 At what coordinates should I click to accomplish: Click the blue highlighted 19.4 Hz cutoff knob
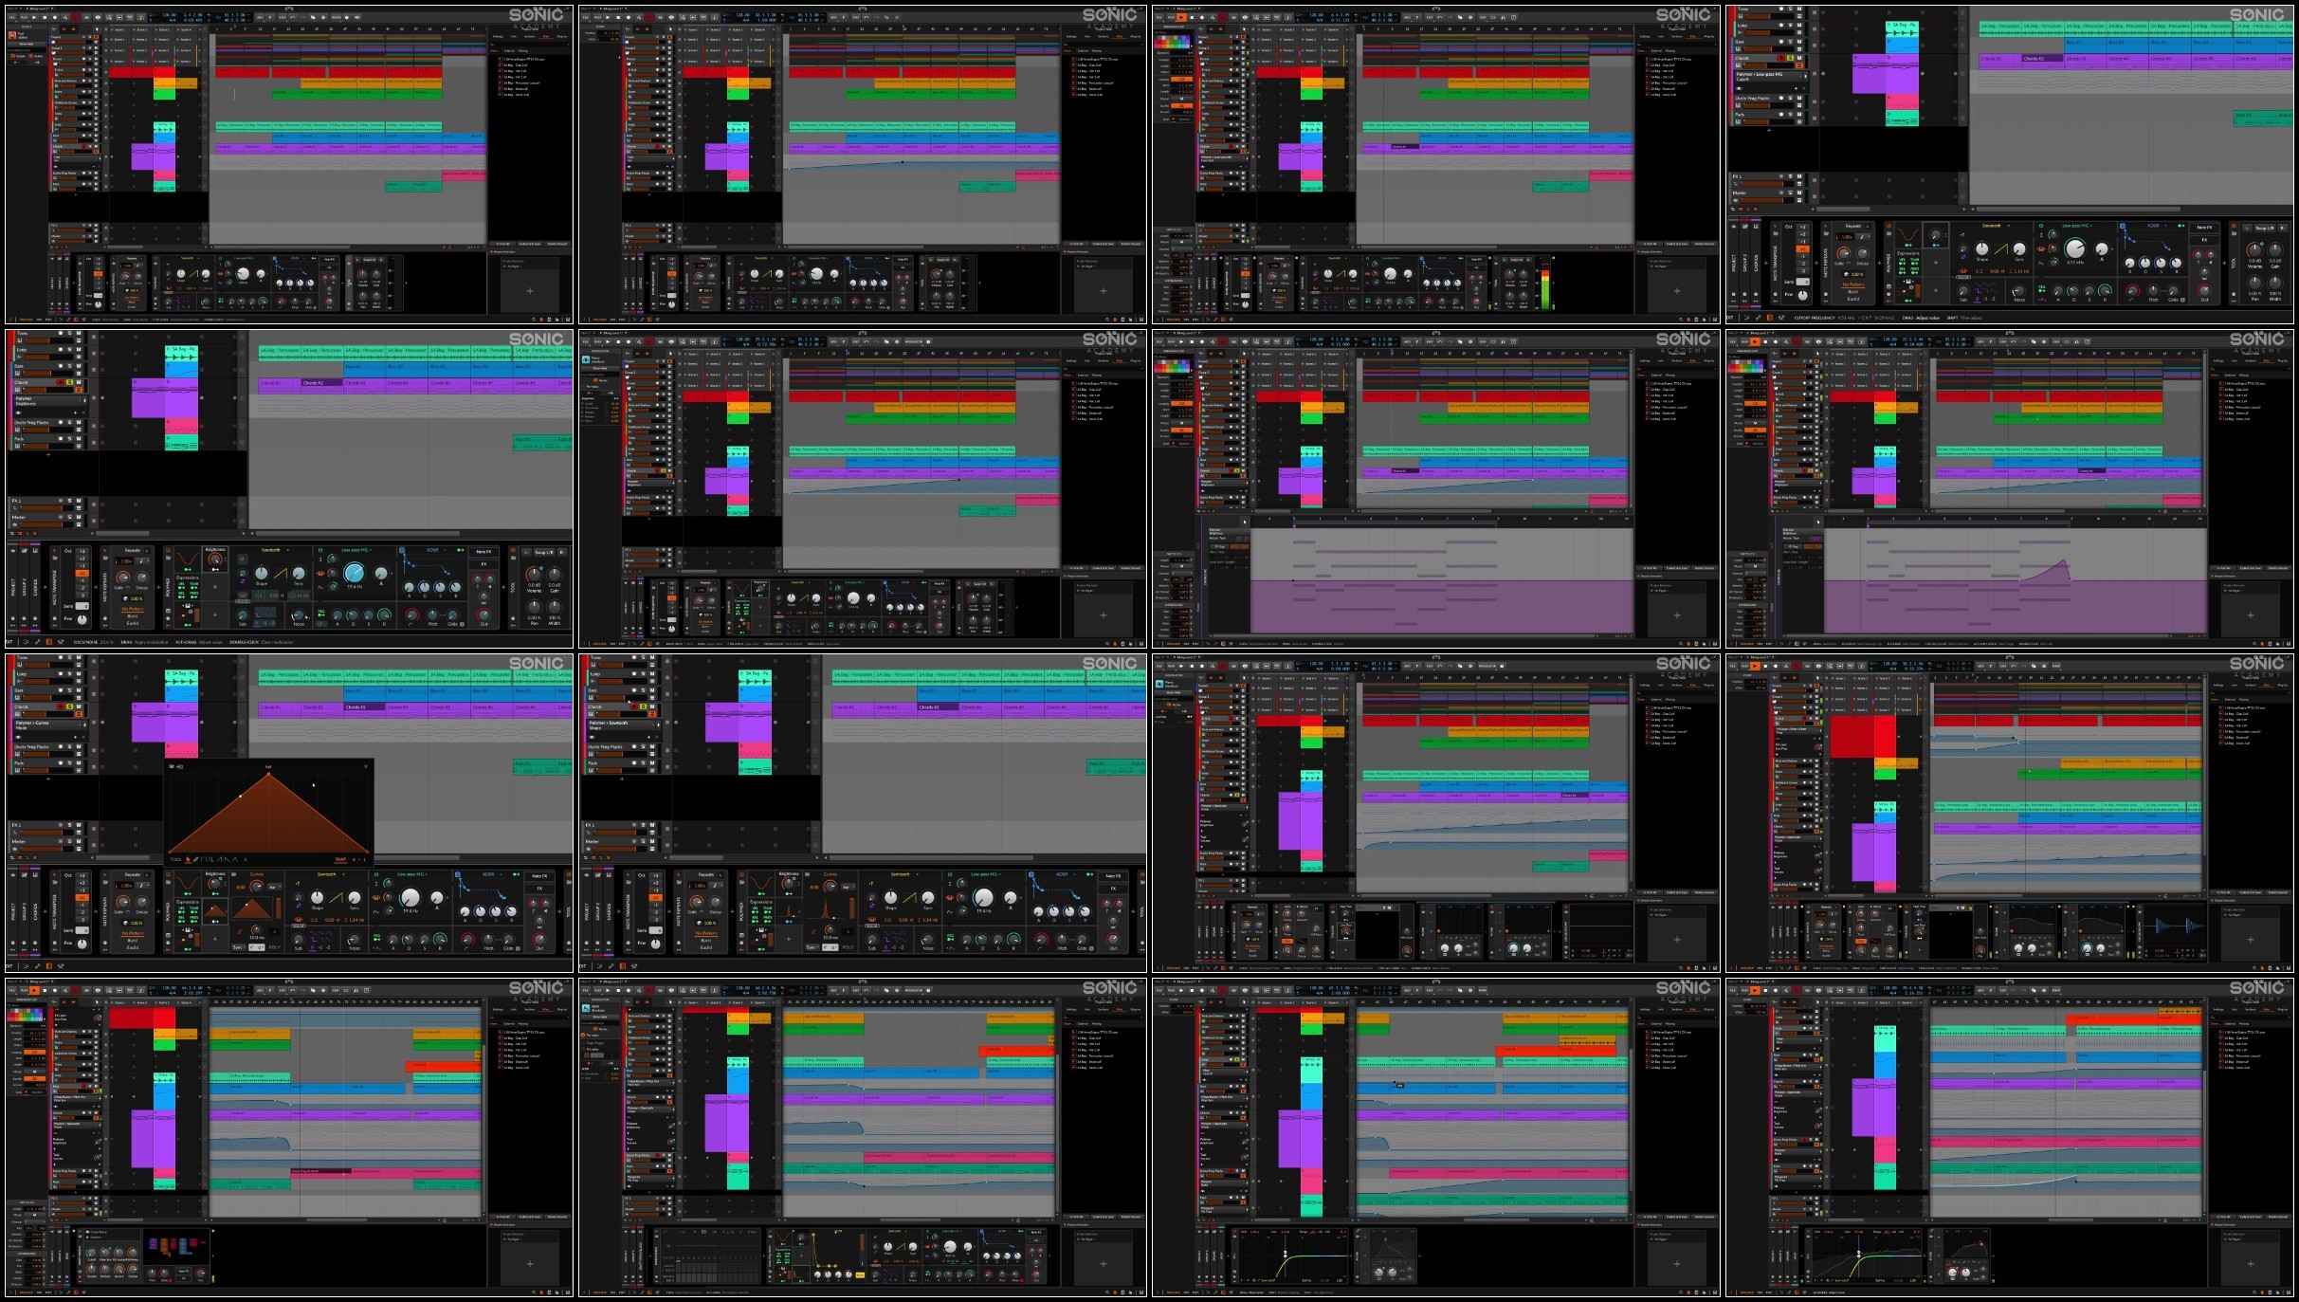pos(355,573)
